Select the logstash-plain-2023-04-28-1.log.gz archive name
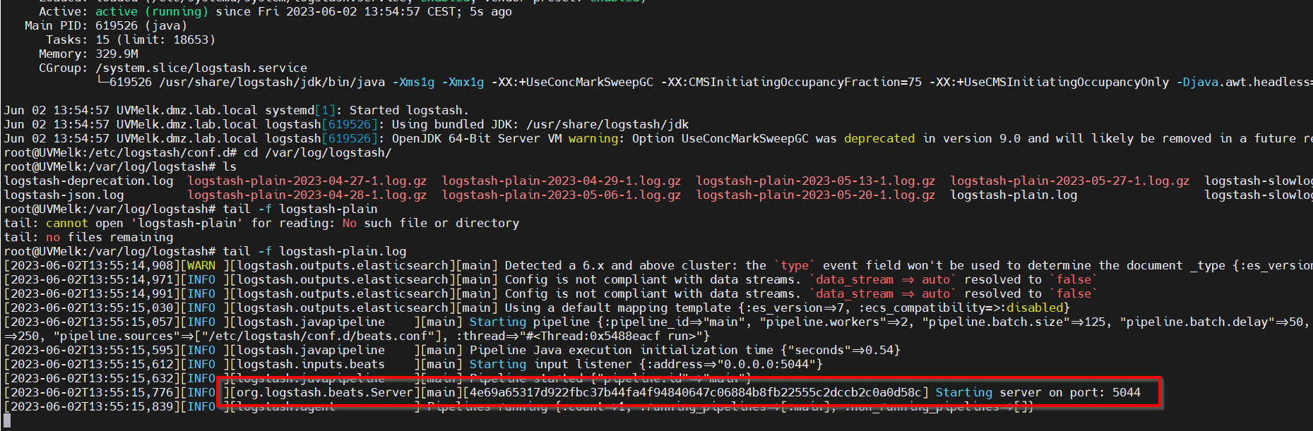The width and height of the screenshot is (1313, 431). 307,195
